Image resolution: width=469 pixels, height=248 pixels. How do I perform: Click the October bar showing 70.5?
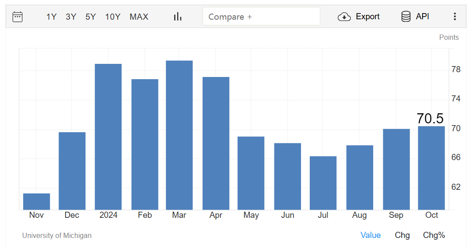point(431,168)
